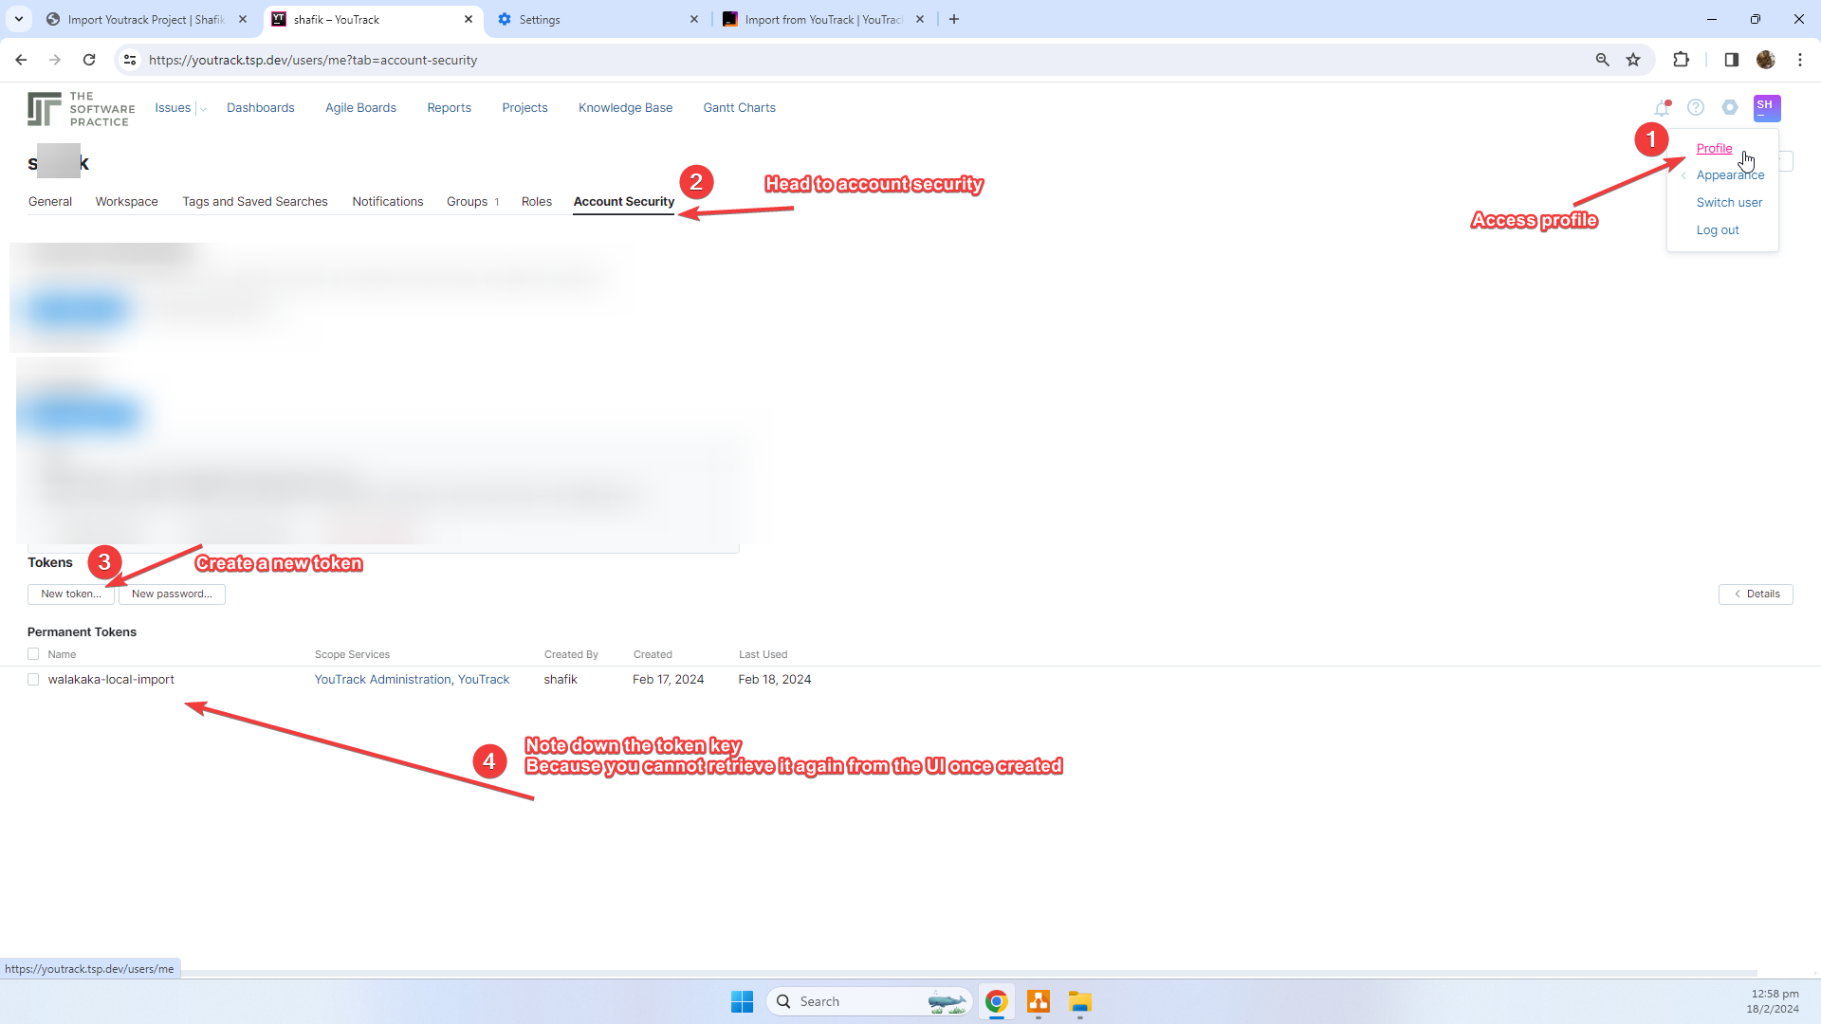Viewport: 1821px width, 1024px height.
Task: Click The Software Practice logo
Action: coord(82,109)
